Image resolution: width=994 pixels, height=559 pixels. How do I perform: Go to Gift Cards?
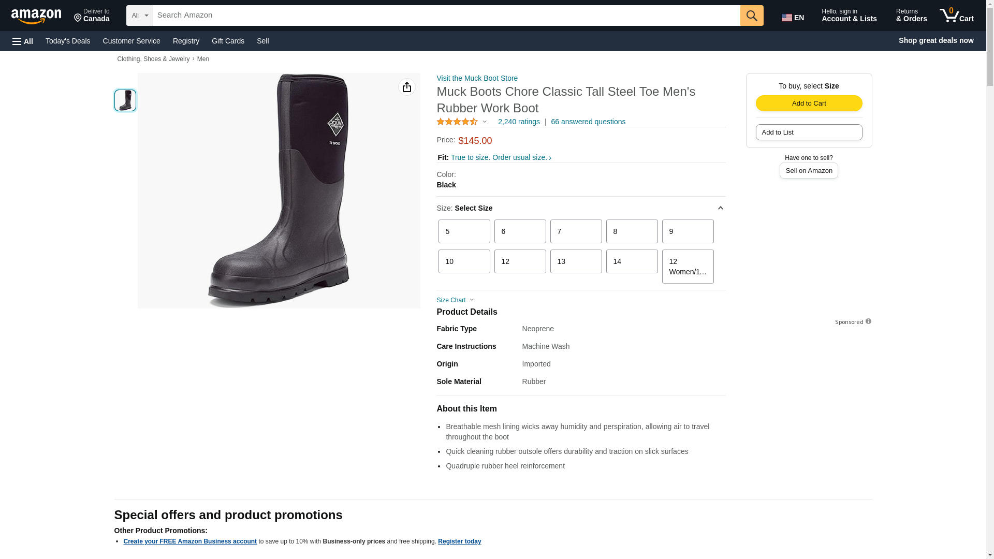228,41
